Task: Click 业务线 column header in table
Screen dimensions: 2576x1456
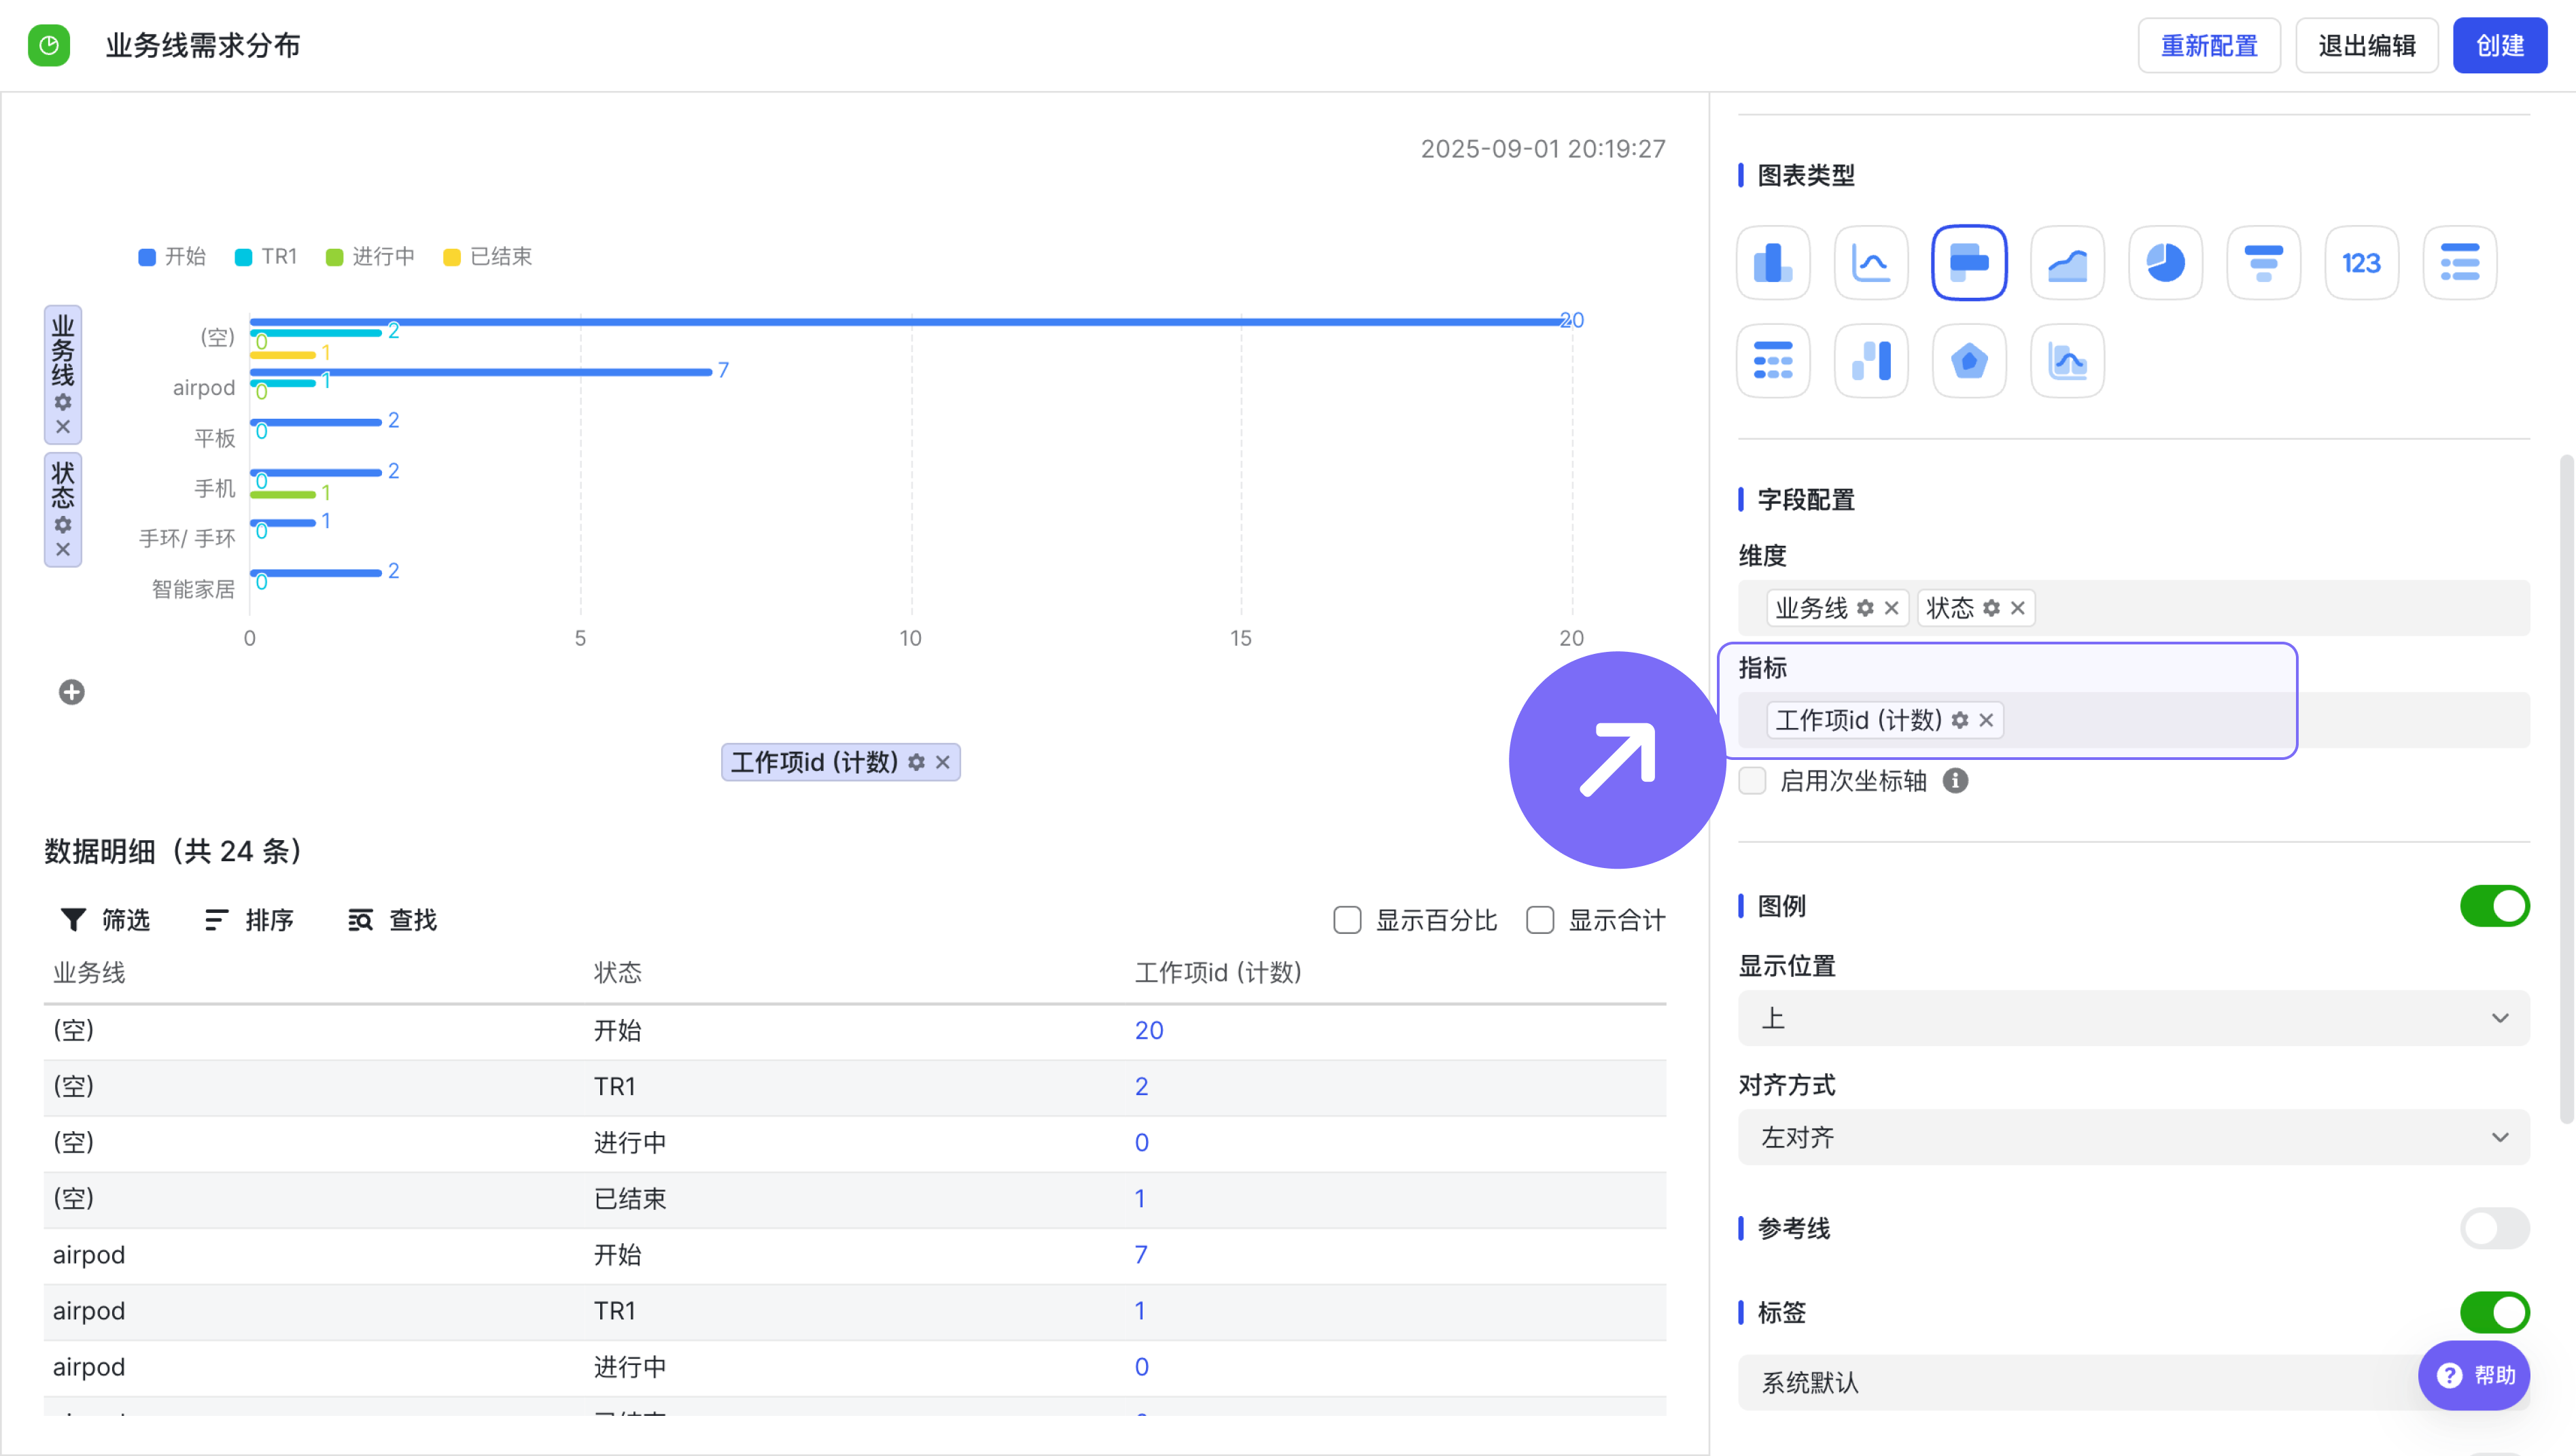Action: pos(89,972)
